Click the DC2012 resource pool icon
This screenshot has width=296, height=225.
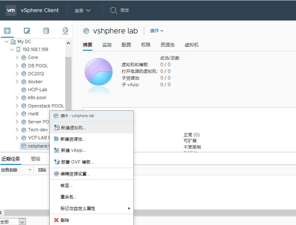point(23,74)
